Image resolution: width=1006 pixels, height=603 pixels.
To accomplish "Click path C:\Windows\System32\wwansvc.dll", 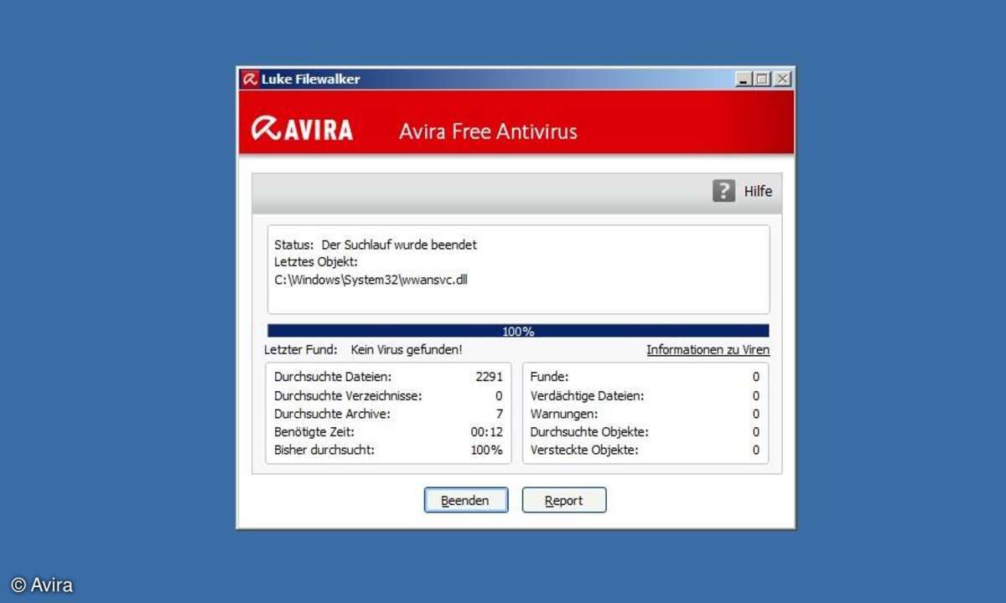I will 371,280.
